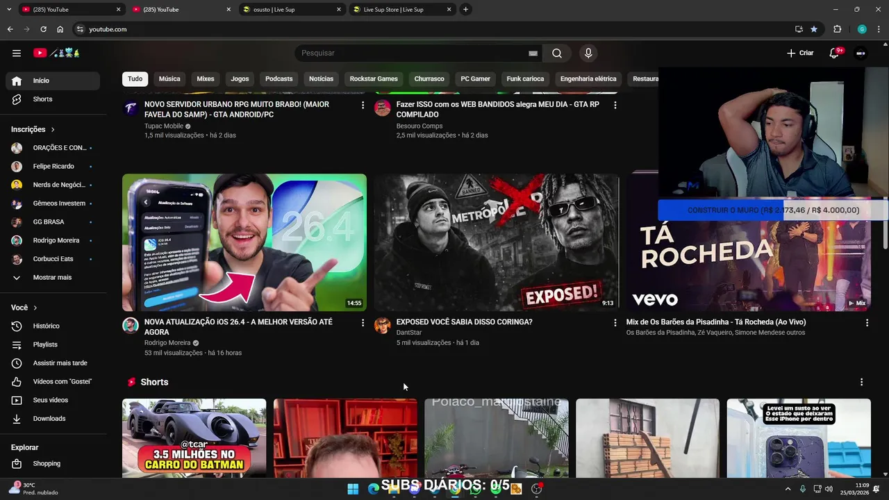Open Chrome extensions puzzle icon
The width and height of the screenshot is (889, 500).
838,29
